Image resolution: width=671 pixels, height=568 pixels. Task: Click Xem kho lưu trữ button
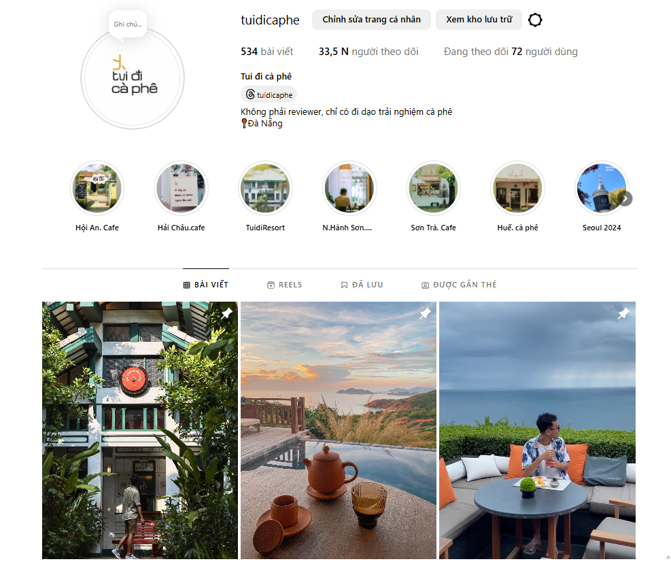point(479,20)
